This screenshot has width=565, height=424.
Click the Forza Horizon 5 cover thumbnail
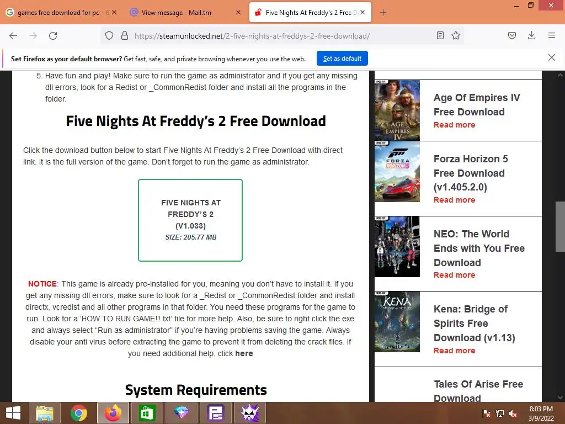[397, 172]
